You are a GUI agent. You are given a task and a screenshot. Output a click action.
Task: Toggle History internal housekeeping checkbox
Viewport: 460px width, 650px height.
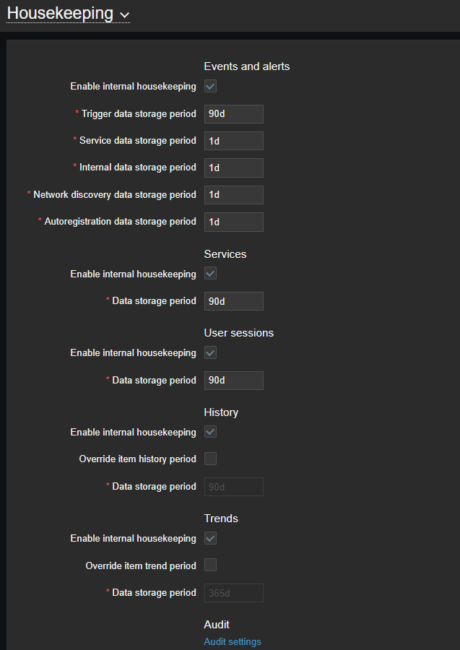(x=211, y=433)
